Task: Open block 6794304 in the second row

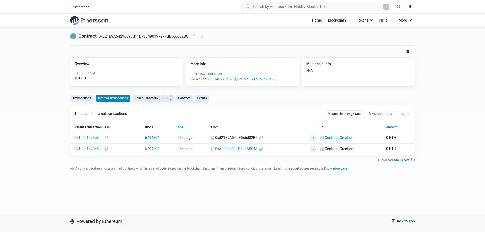Action: [152, 149]
